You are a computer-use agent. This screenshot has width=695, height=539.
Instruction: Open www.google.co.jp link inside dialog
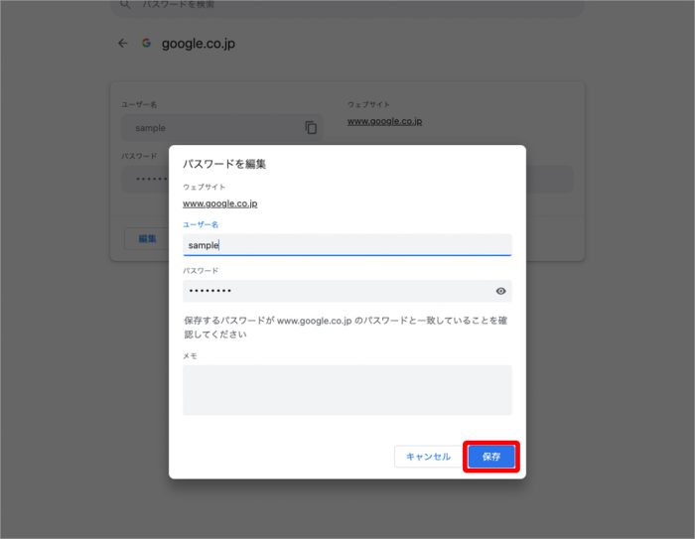coord(219,203)
